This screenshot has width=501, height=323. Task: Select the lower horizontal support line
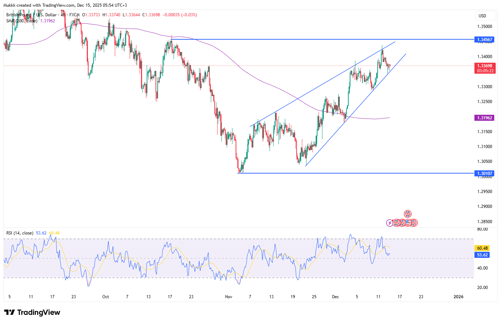pos(354,173)
